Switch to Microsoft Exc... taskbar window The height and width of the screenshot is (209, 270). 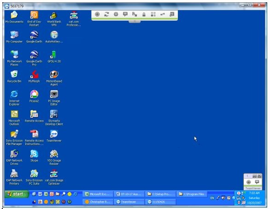(98, 194)
